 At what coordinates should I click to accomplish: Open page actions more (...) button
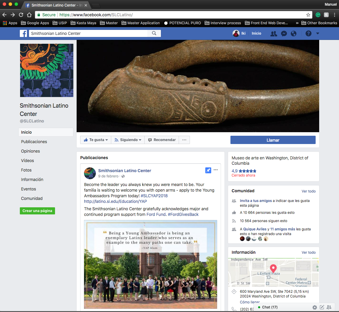[x=184, y=140]
